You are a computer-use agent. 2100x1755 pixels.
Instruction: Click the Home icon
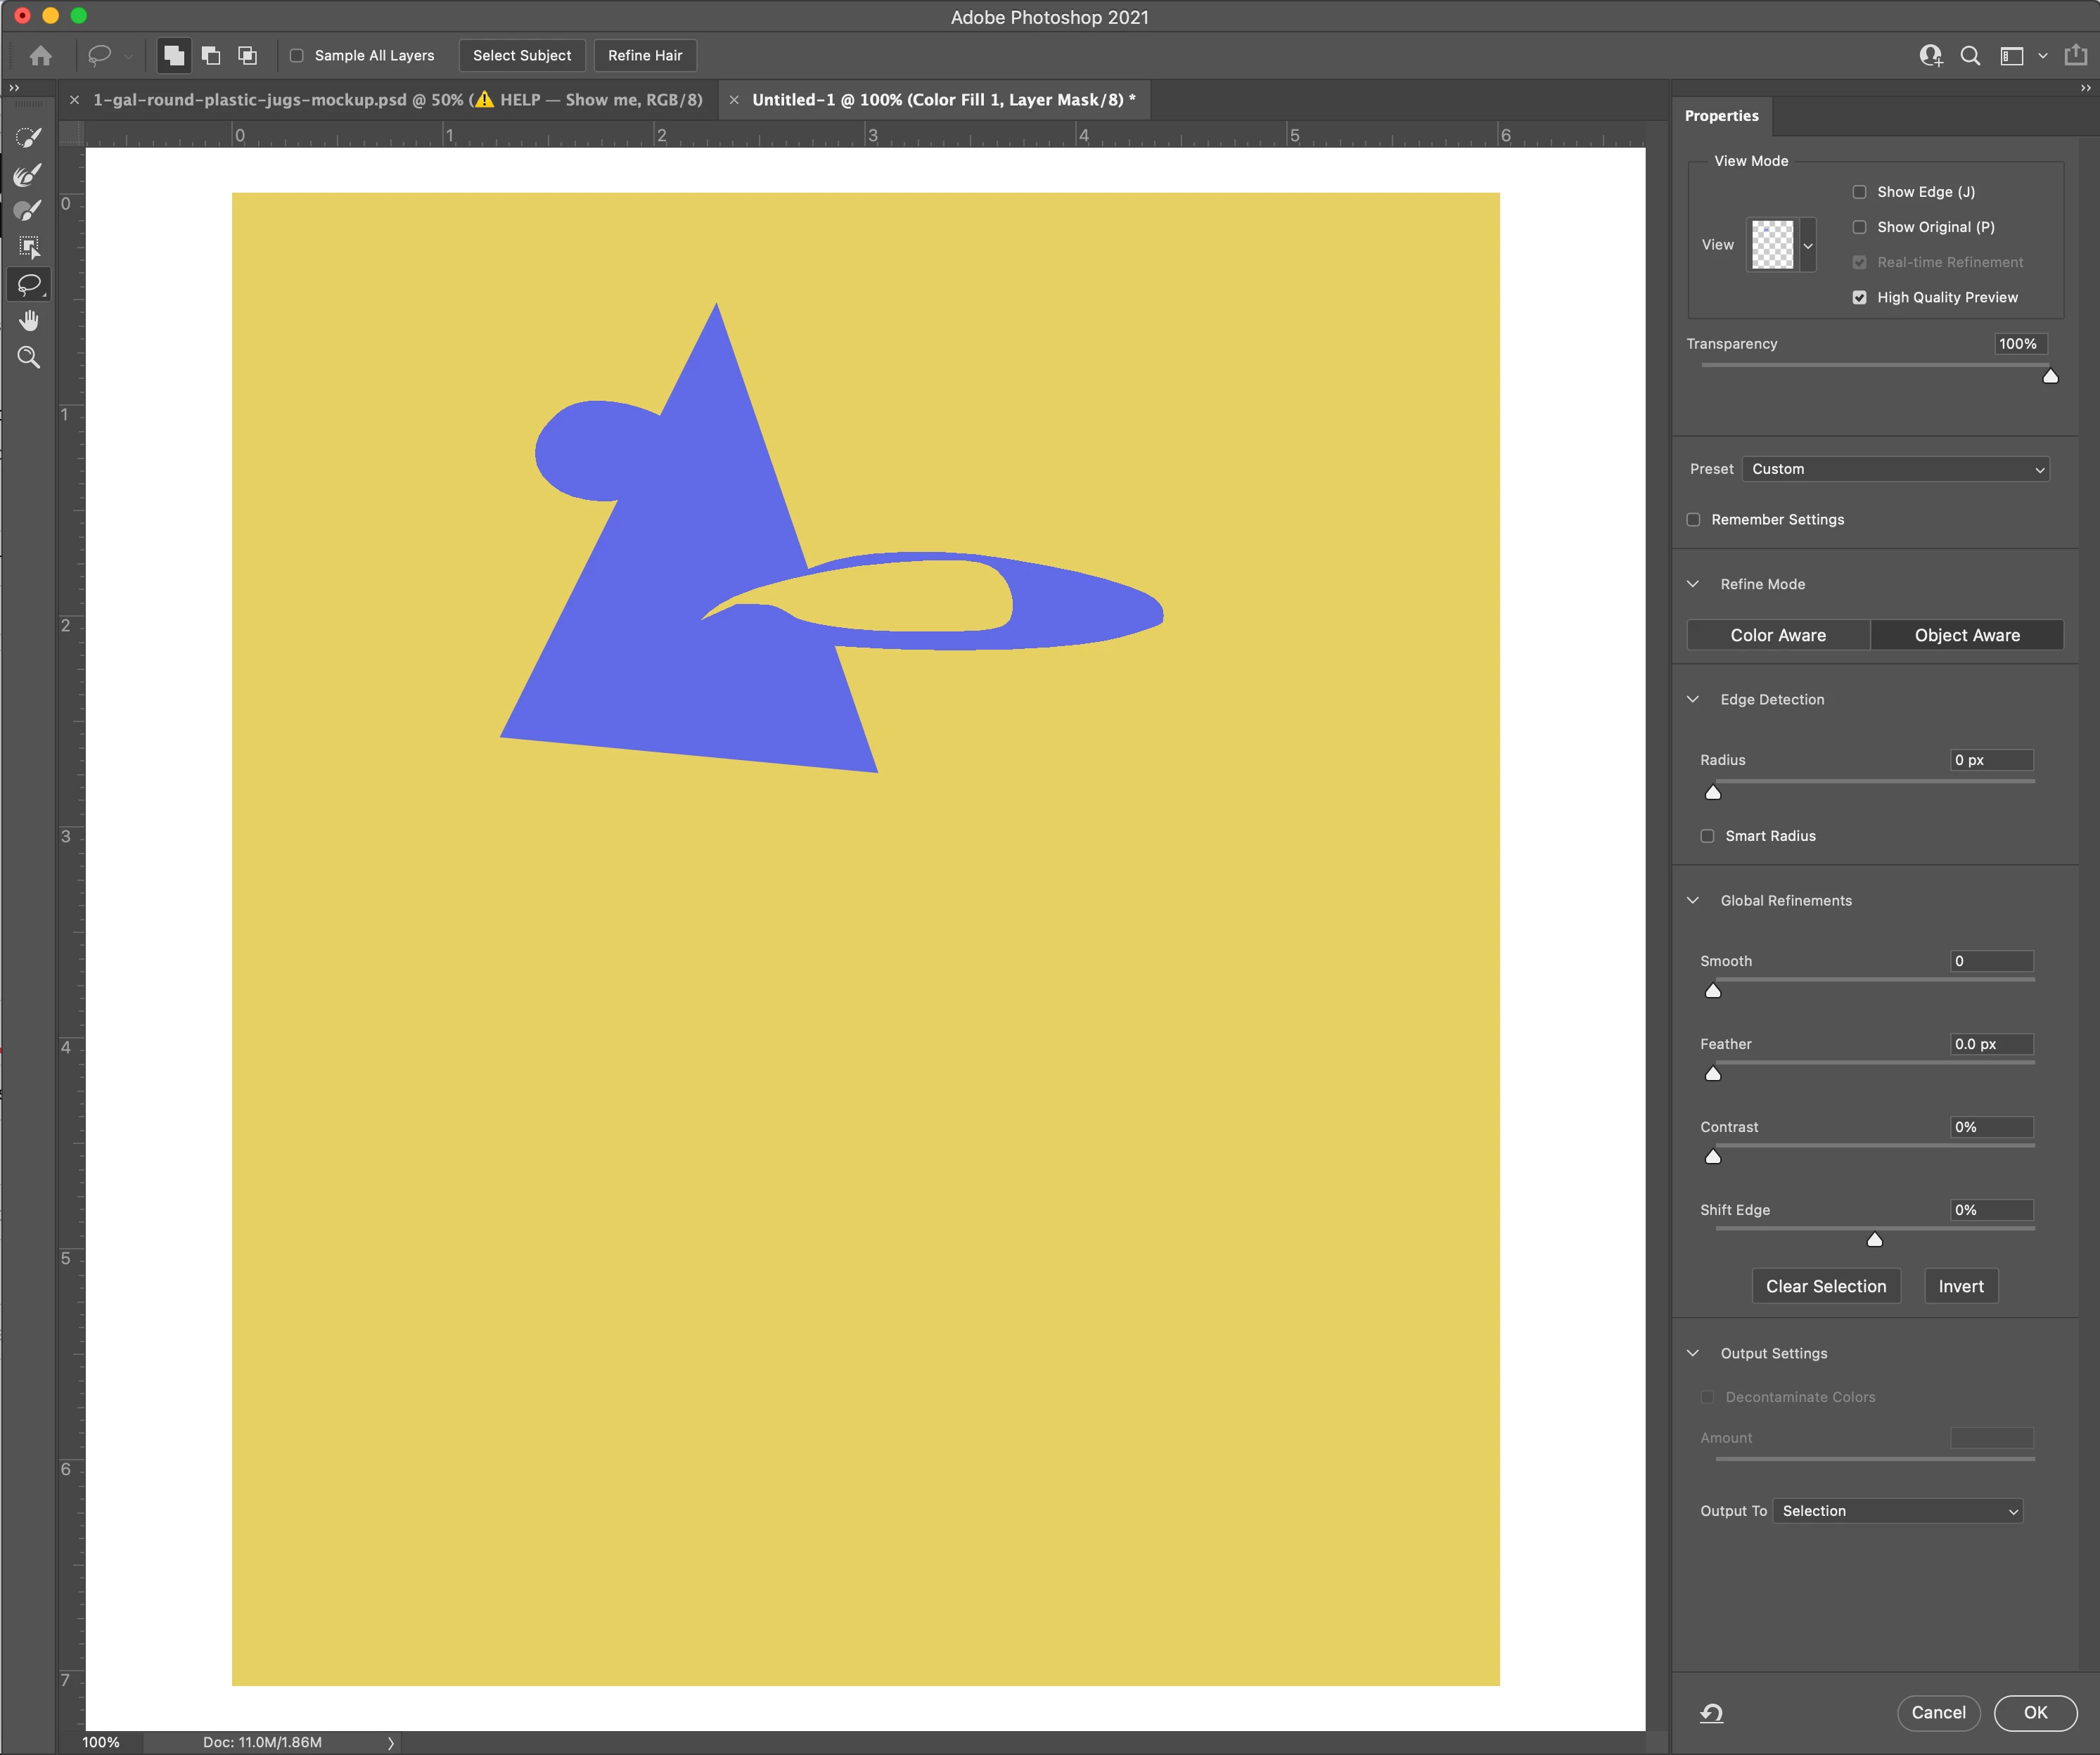pyautogui.click(x=41, y=56)
